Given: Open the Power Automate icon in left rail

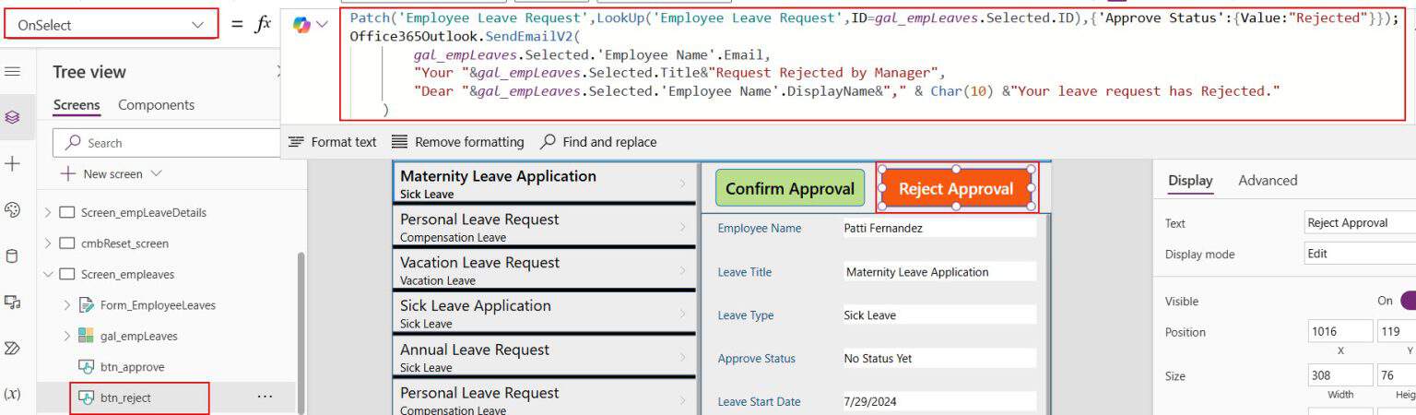Looking at the screenshot, I should [13, 348].
